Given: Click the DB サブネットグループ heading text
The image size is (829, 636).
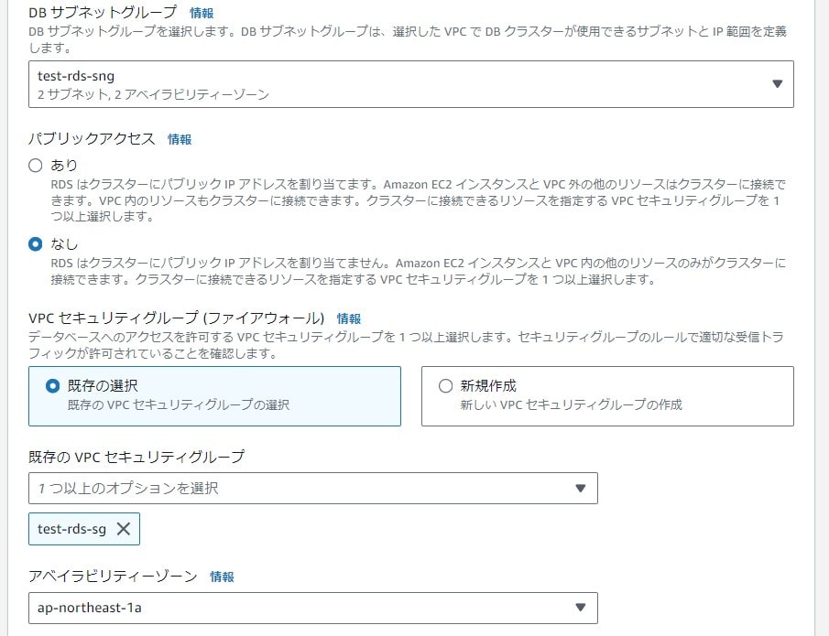Looking at the screenshot, I should click(103, 12).
